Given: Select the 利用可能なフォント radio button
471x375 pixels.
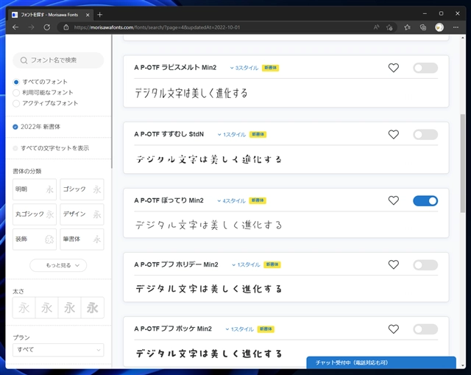Looking at the screenshot, I should click(16, 93).
